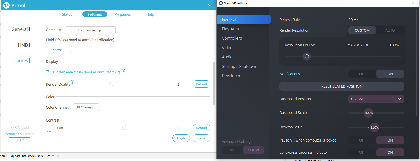Click the PiTool logo icon
The image size is (420, 161).
click(x=6, y=5)
